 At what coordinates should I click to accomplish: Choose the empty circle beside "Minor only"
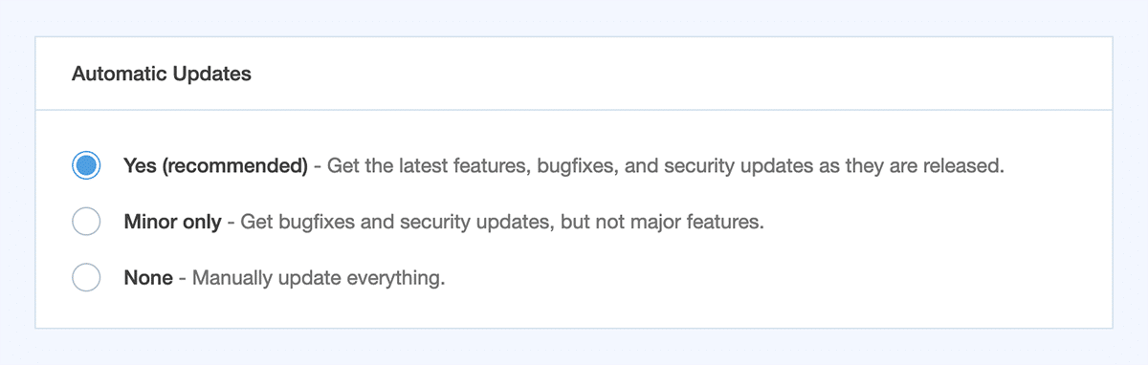coord(86,222)
